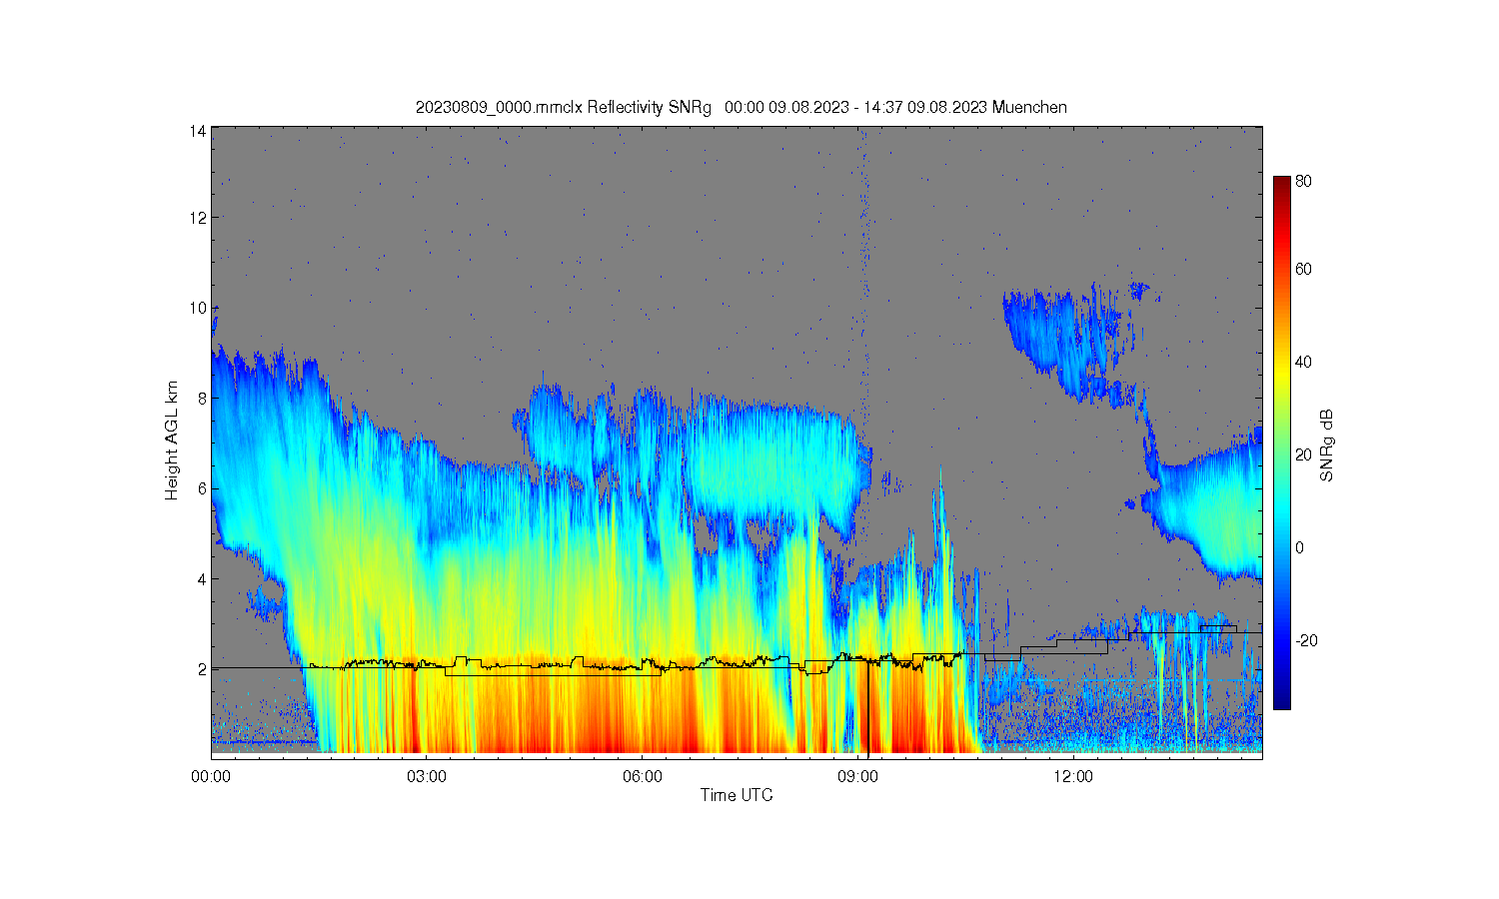Click the colorbar value 80

[x=1304, y=182]
